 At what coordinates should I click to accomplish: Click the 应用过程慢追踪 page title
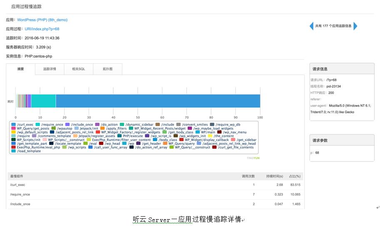click(26, 7)
